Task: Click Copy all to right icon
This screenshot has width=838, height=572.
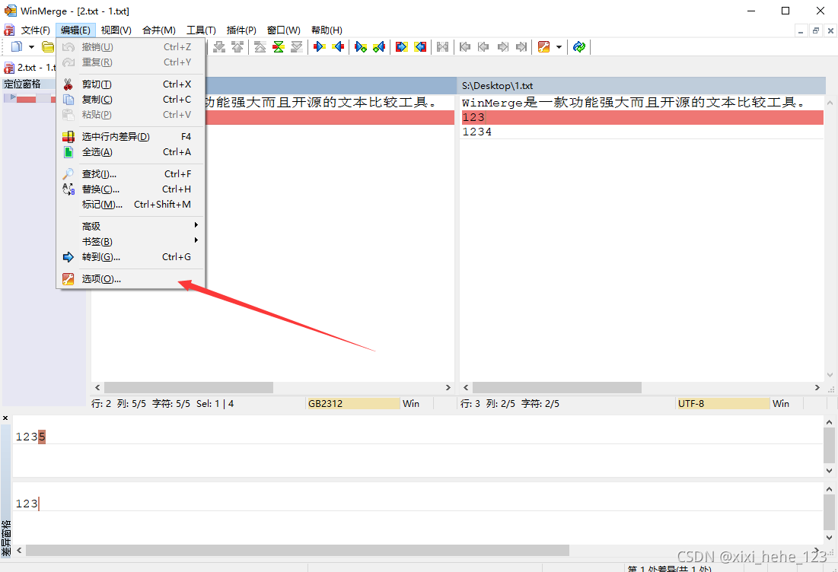Action: pos(401,47)
